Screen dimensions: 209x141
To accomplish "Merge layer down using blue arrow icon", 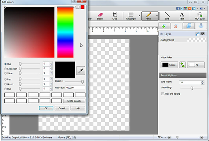I will coord(201,26).
